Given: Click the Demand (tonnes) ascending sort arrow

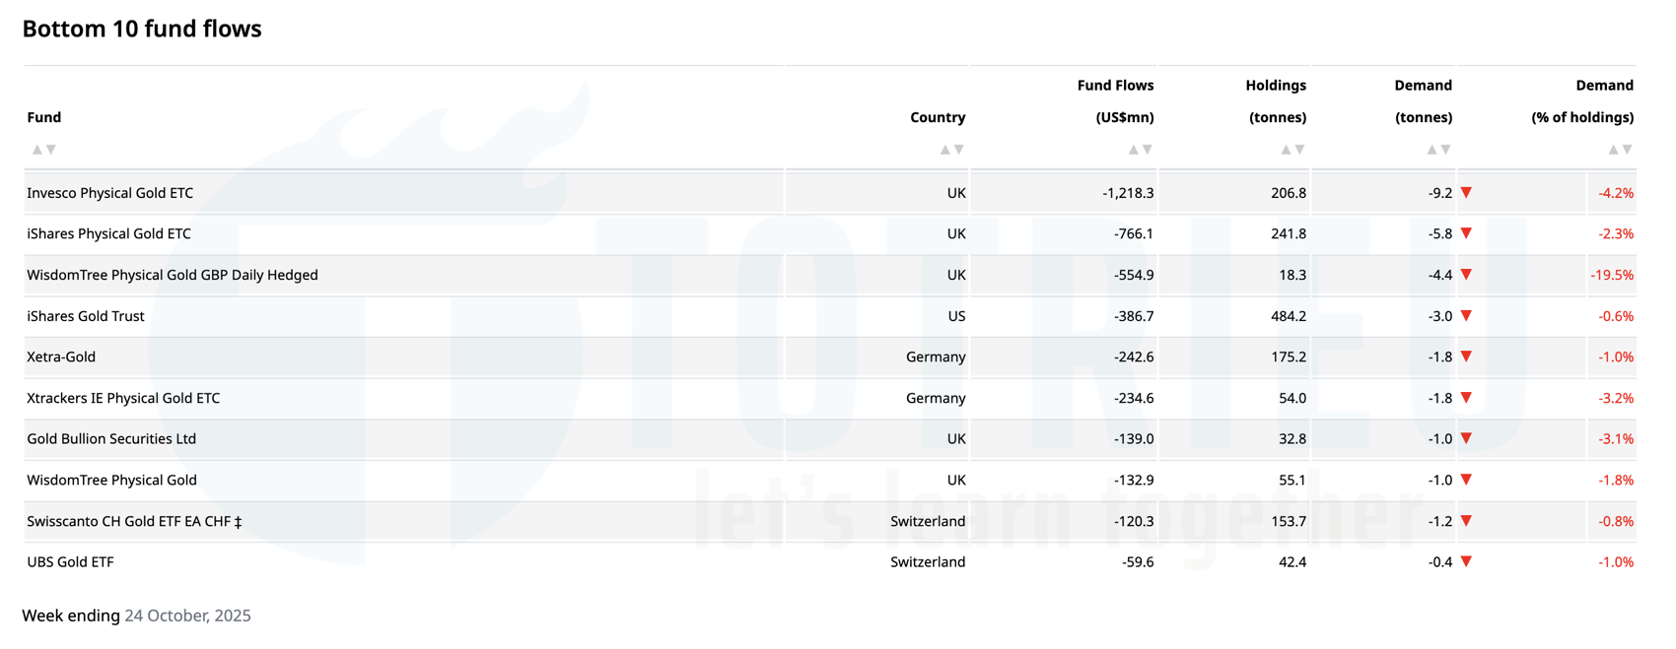Looking at the screenshot, I should [x=1431, y=149].
